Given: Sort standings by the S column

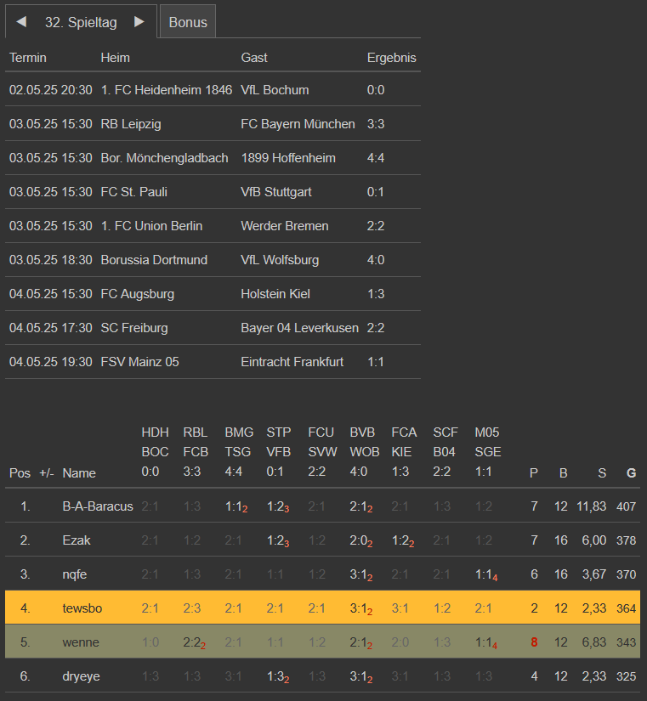Looking at the screenshot, I should [602, 473].
